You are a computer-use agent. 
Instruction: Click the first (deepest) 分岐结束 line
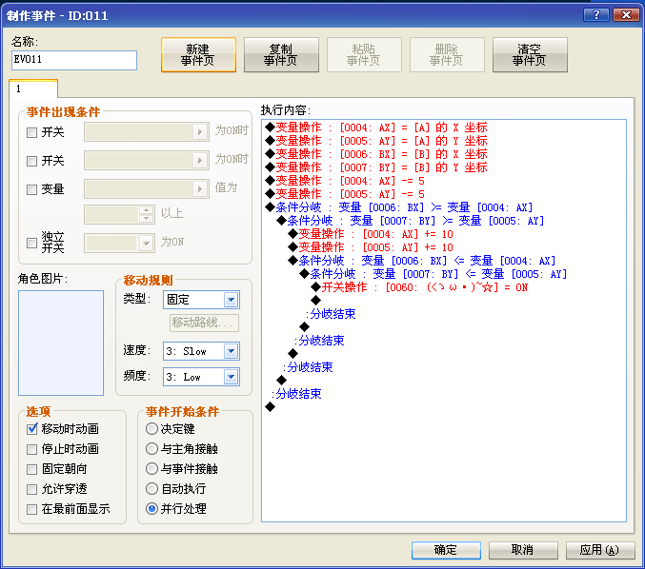click(332, 314)
